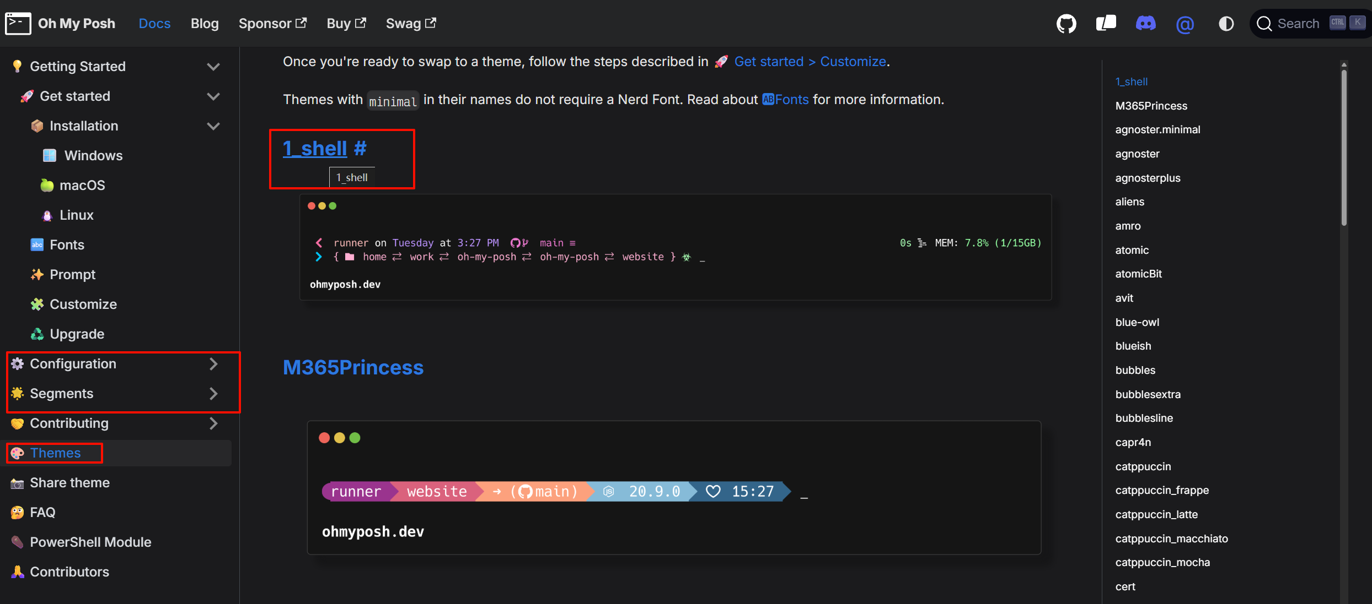Follow the Get started > Customize link
This screenshot has width=1372, height=604.
point(810,62)
